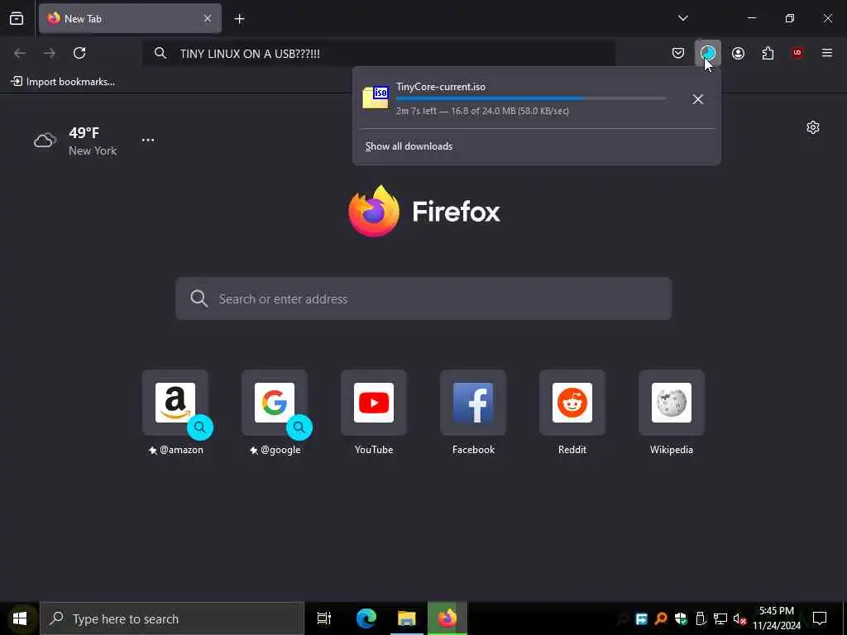
Task: Open Windows Security tray icon
Action: pyautogui.click(x=681, y=618)
